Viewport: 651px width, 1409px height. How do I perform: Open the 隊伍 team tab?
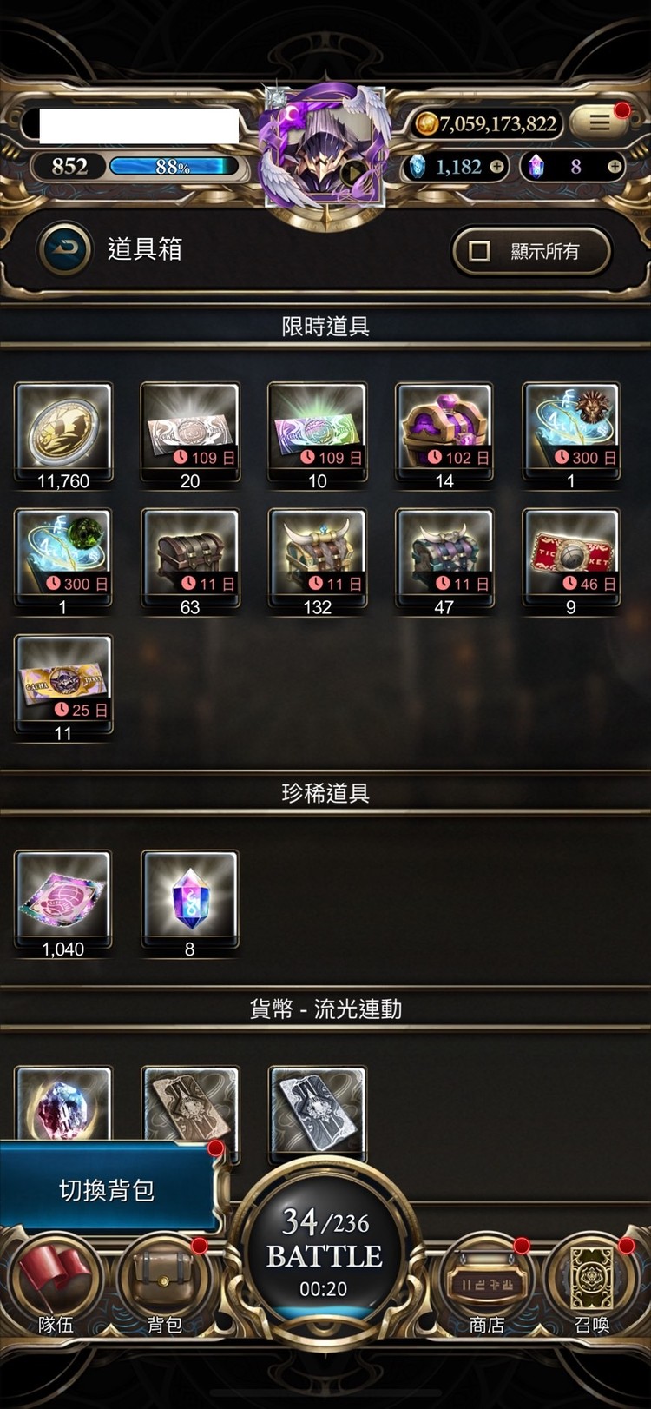(x=56, y=1284)
